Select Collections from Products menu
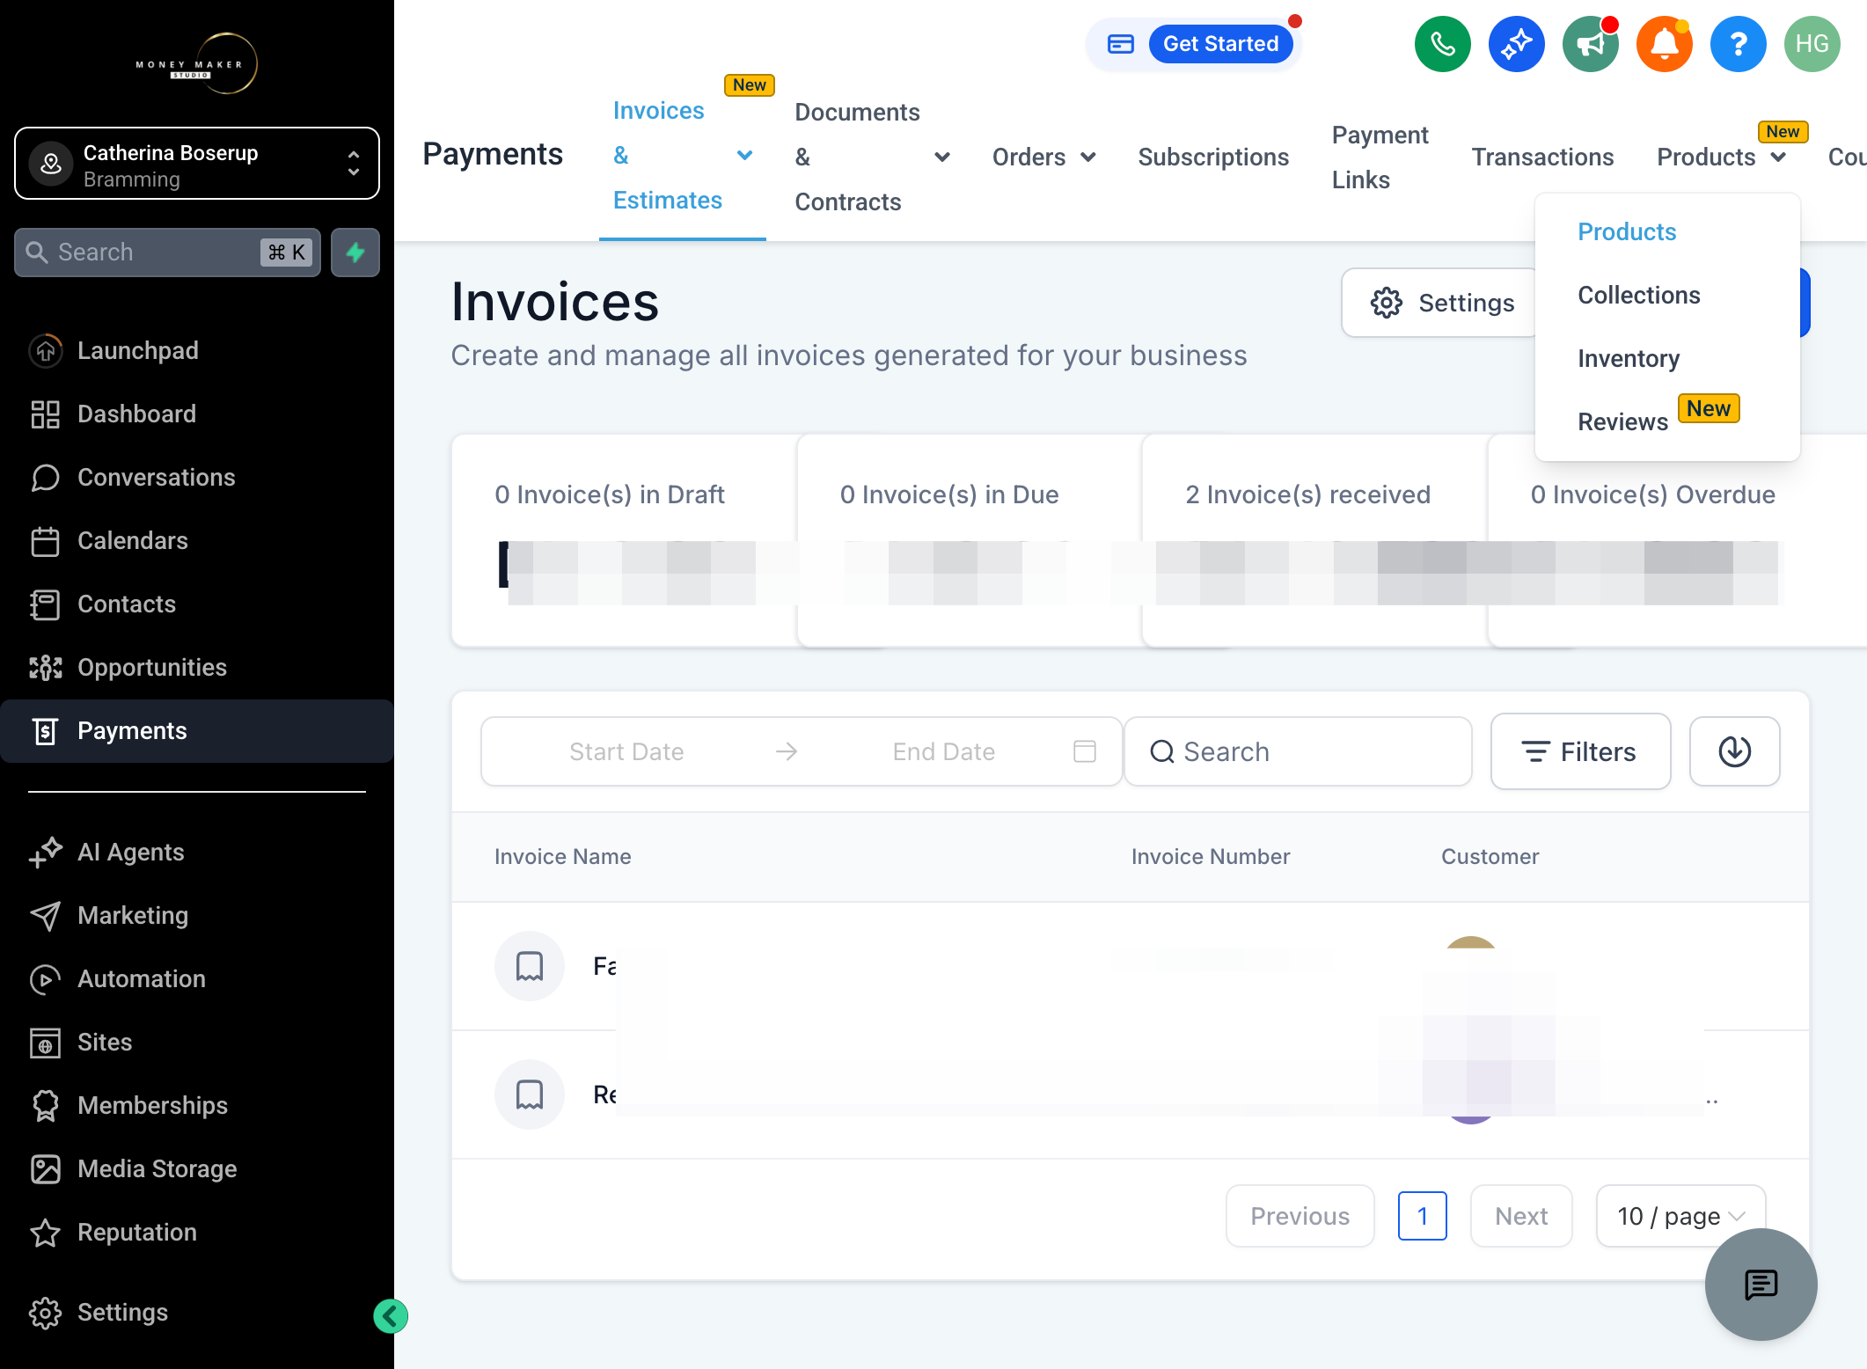Image resolution: width=1867 pixels, height=1369 pixels. pos(1638,295)
